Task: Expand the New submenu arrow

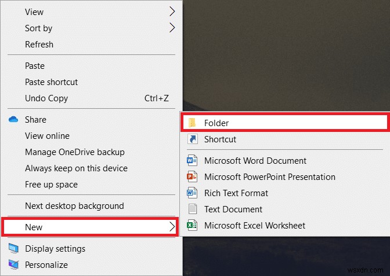Action: coord(172,227)
